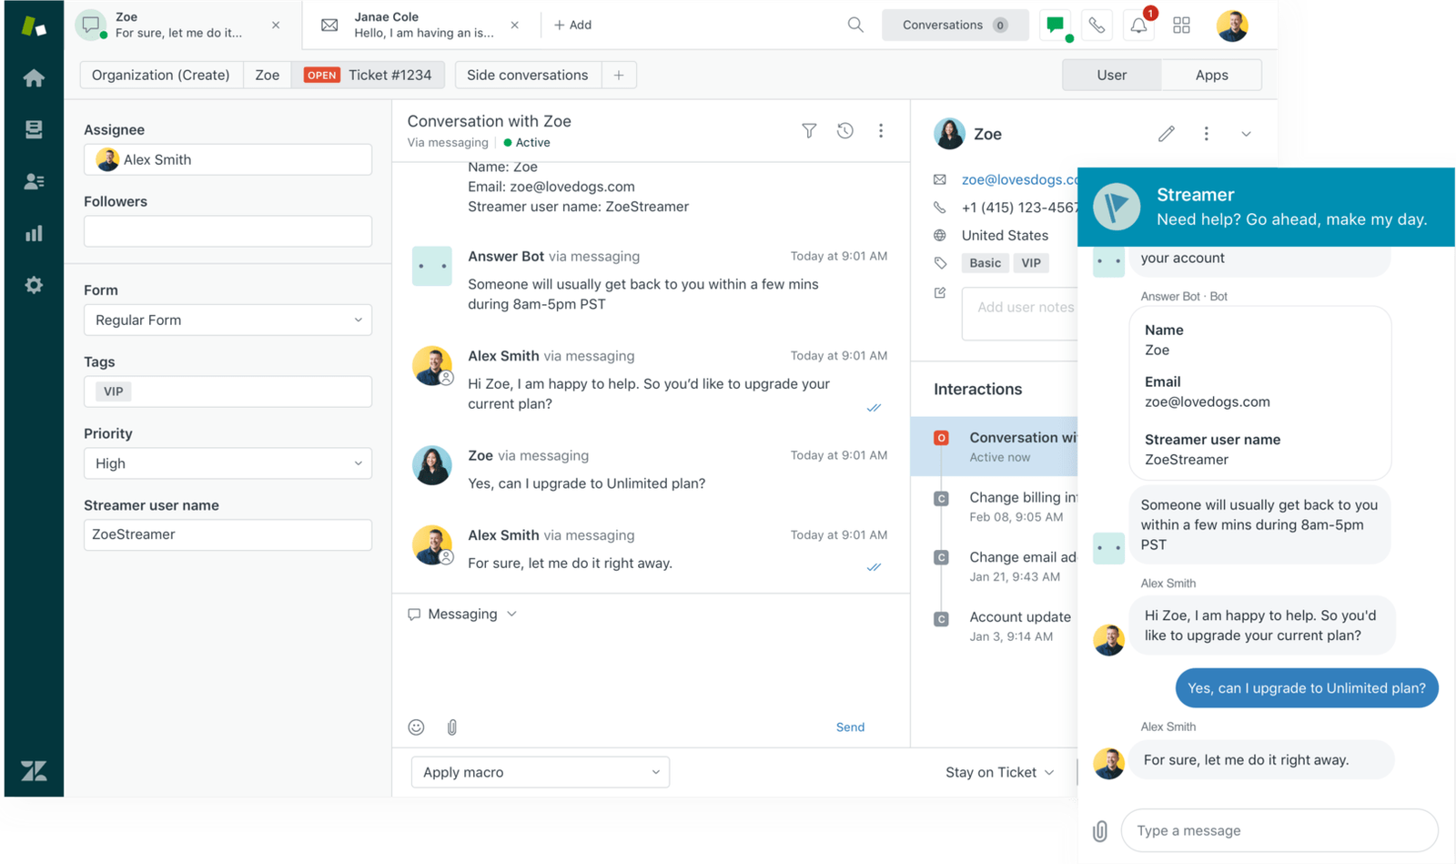Open Zoe's email link zoe@lovedogs.com
The image size is (1456, 864).
(x=1010, y=179)
